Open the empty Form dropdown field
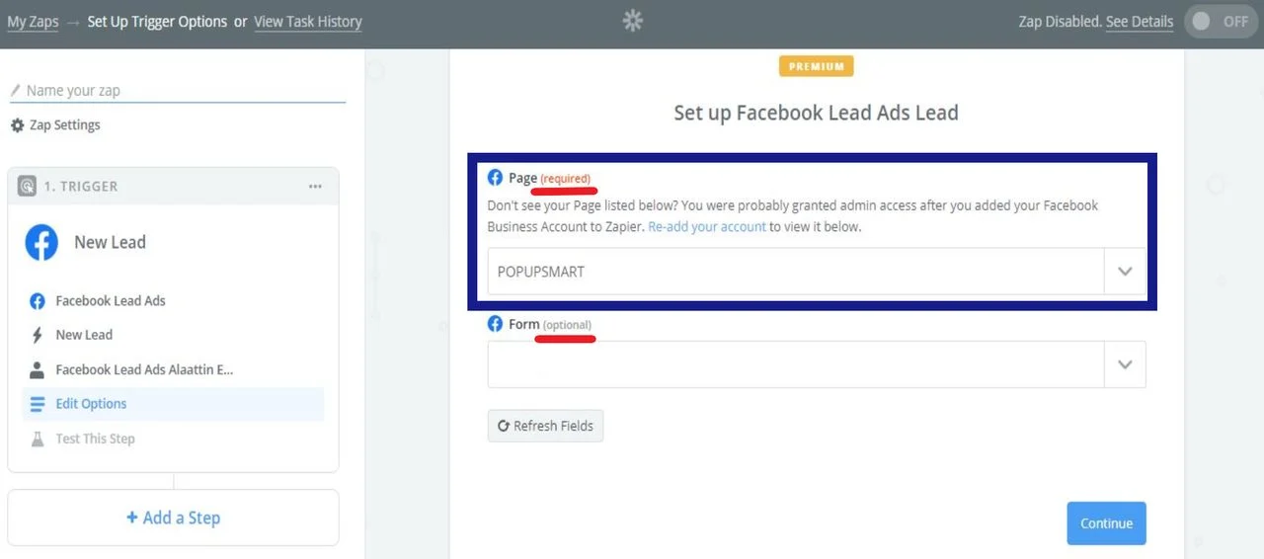Screen dimensions: 1264x559 [x=817, y=364]
